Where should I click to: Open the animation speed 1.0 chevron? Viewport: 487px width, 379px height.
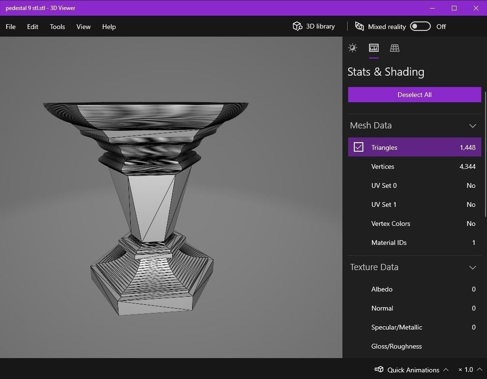pyautogui.click(x=479, y=369)
